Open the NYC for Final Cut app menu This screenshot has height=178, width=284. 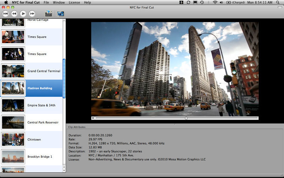pyautogui.click(x=26, y=2)
